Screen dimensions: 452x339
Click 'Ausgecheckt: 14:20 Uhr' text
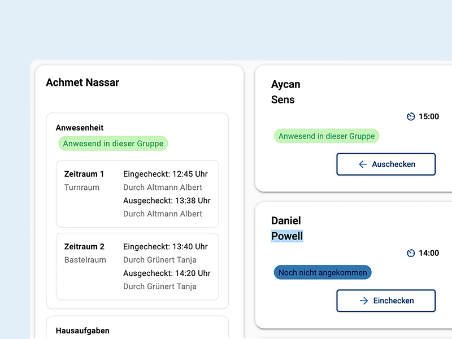pos(167,273)
